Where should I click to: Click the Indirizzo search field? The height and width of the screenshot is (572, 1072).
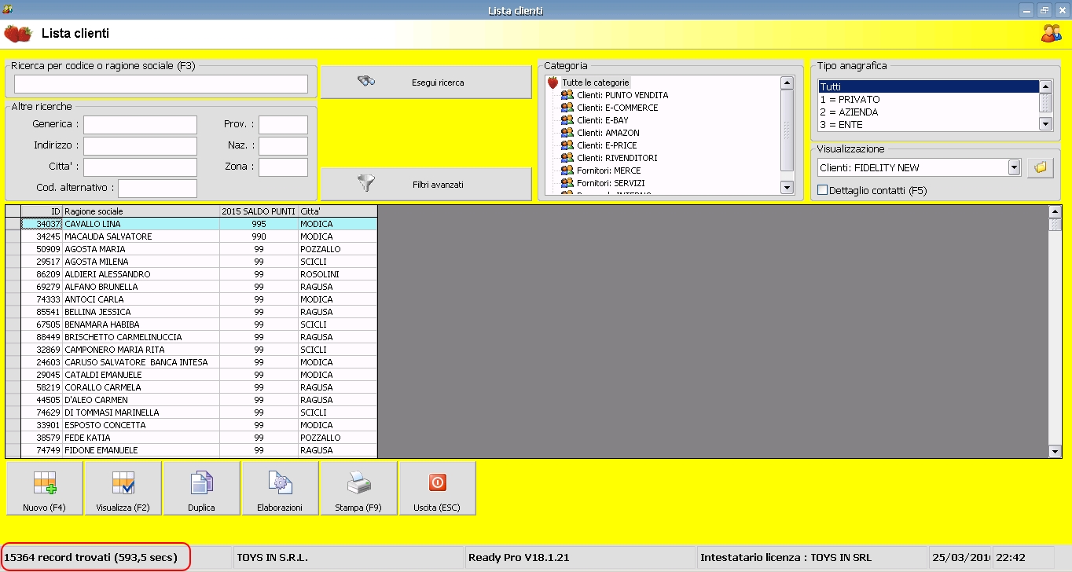pyautogui.click(x=141, y=146)
